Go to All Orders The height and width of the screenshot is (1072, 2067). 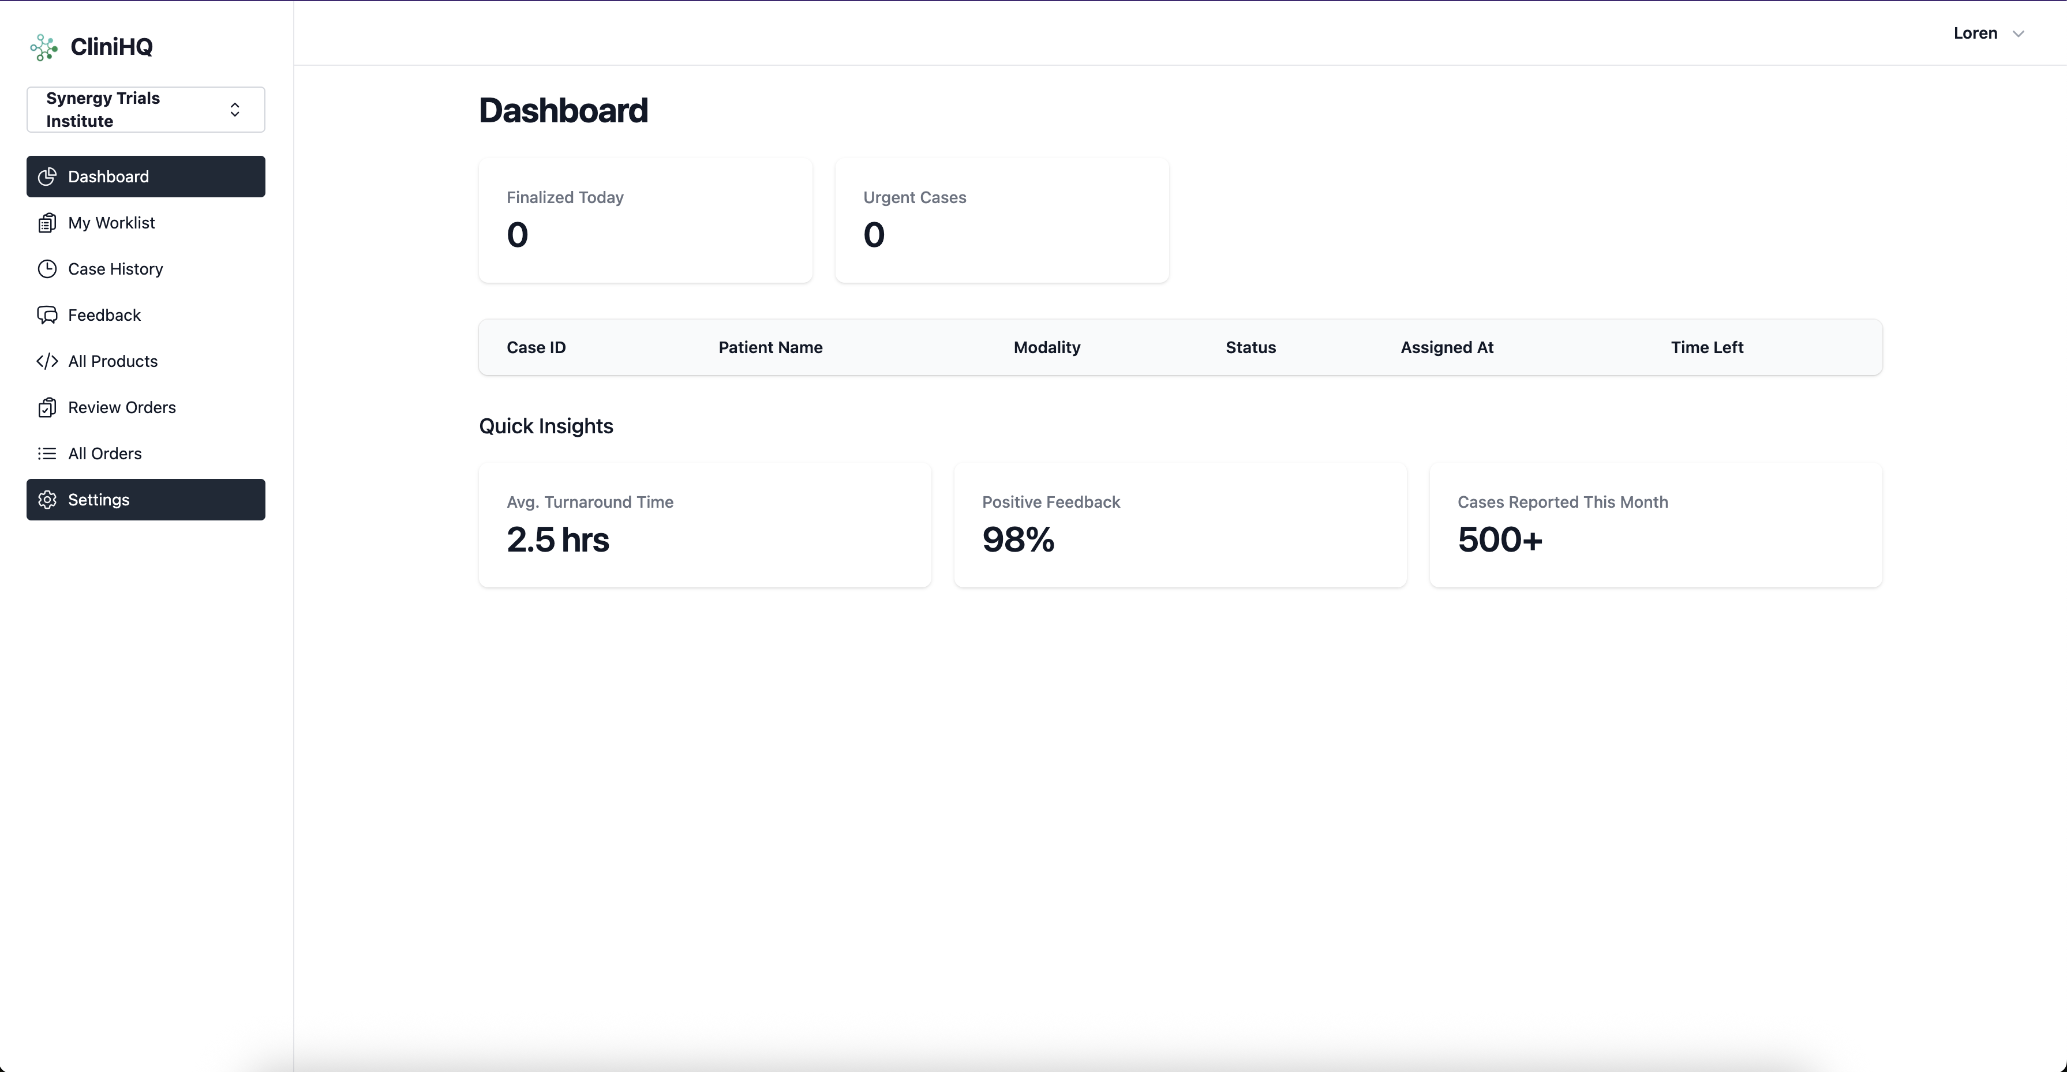point(104,452)
